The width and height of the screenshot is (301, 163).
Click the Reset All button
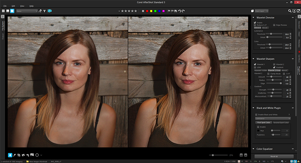pos(274,157)
